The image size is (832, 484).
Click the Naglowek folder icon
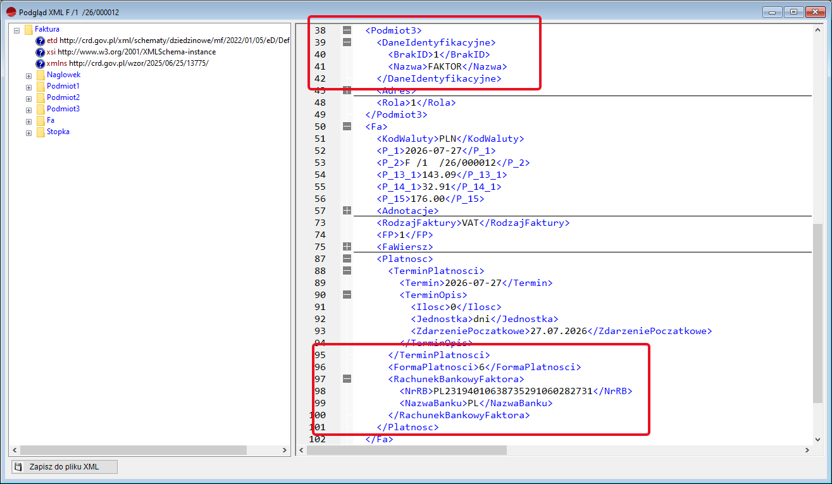point(40,75)
